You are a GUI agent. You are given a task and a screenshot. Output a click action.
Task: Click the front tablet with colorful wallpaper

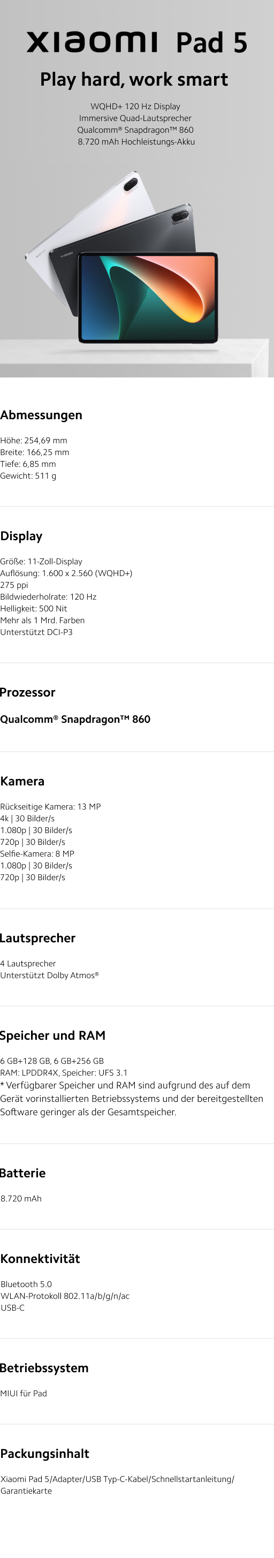point(148,298)
